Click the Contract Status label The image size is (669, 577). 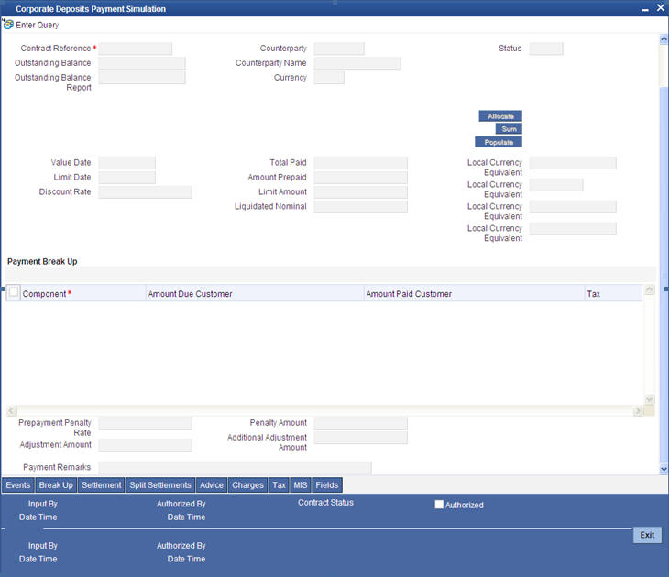pos(325,503)
